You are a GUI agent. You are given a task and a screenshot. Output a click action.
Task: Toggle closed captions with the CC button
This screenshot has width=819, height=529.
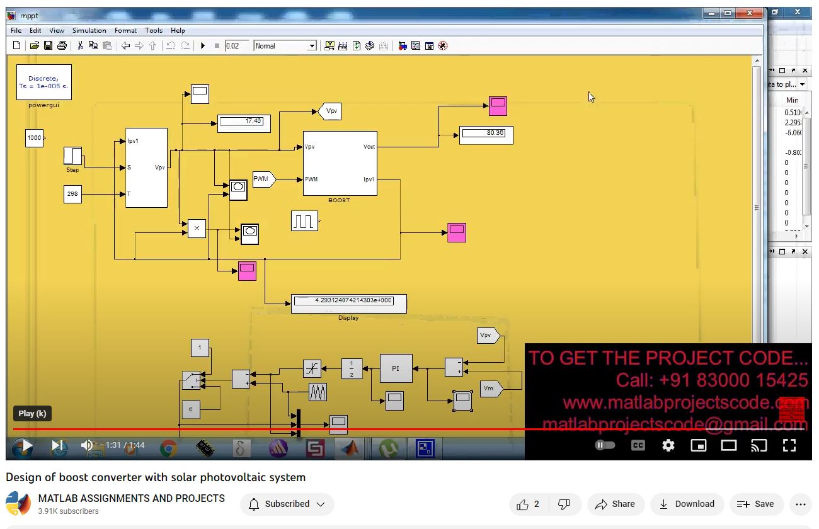click(x=638, y=445)
